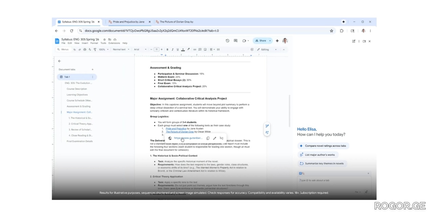Click the pencil icon to edit the link
429x214 pixels.
214,138
